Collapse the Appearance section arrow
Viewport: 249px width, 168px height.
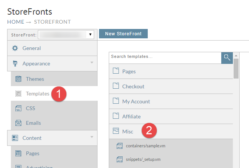coord(92,62)
